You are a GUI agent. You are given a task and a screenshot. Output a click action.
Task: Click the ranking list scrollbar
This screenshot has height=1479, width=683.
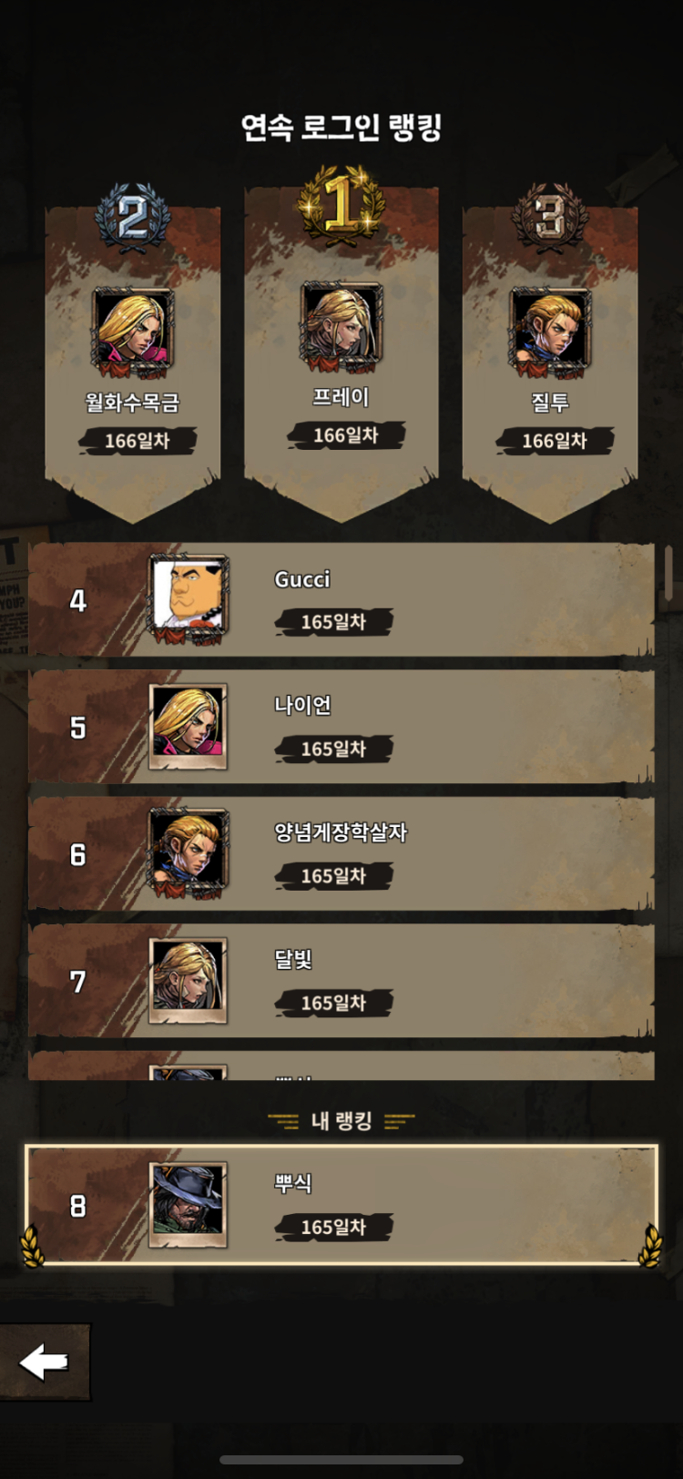[669, 572]
